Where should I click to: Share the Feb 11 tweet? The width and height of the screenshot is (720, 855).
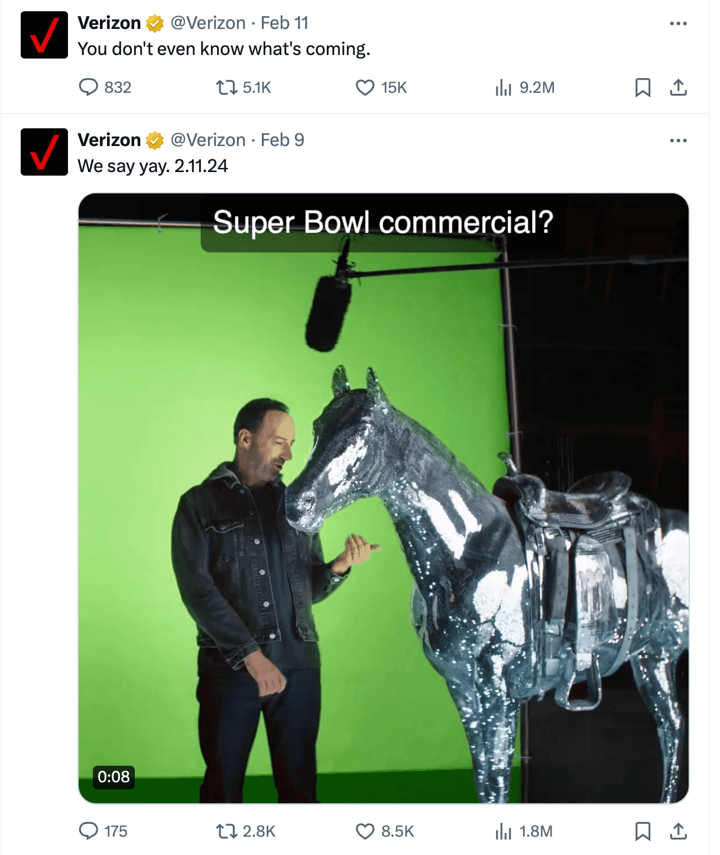677,88
